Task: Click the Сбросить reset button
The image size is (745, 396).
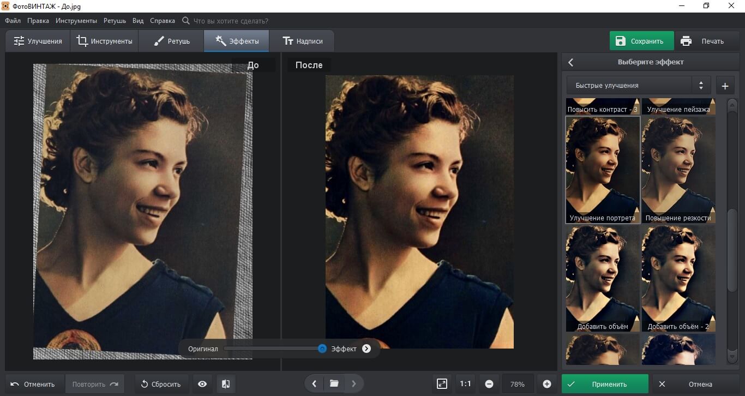Action: (x=161, y=384)
